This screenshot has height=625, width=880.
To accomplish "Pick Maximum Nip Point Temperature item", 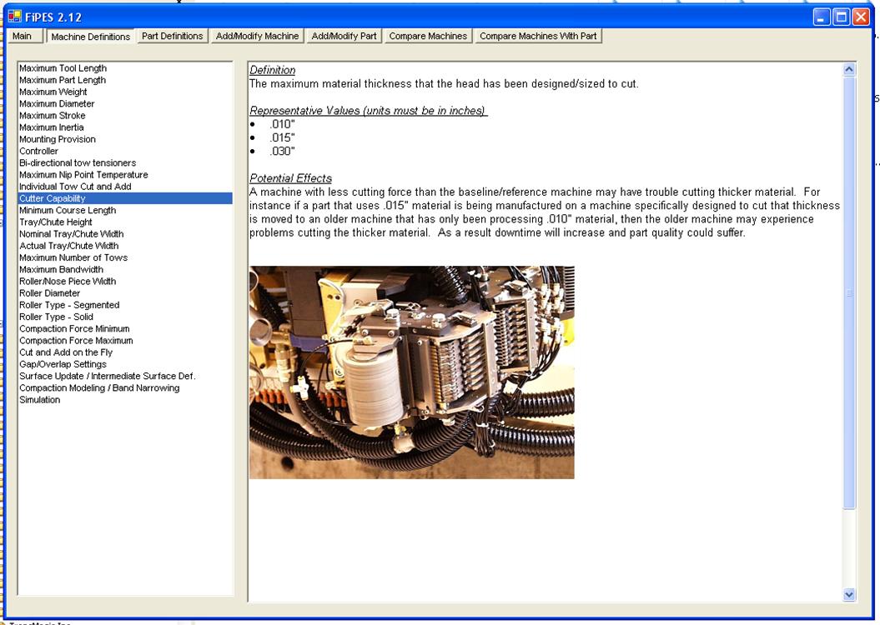I will click(83, 175).
